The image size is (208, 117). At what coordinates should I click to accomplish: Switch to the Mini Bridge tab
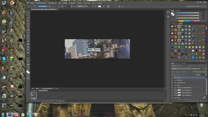pyautogui.click(x=34, y=91)
